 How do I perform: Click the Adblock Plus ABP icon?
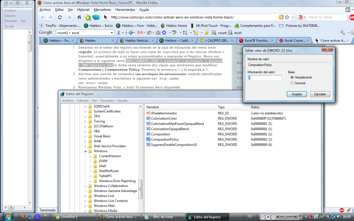[x=352, y=18]
